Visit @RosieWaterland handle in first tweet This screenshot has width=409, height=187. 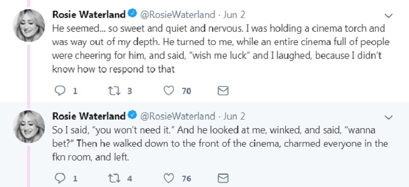(x=178, y=15)
